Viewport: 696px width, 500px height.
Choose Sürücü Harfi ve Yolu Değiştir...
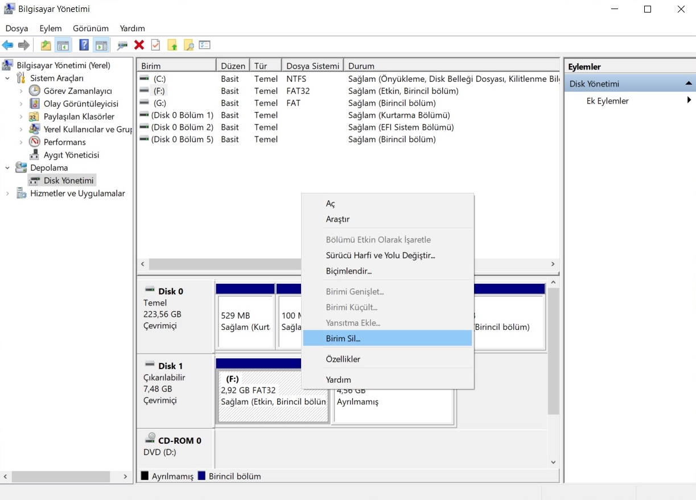pyautogui.click(x=388, y=255)
